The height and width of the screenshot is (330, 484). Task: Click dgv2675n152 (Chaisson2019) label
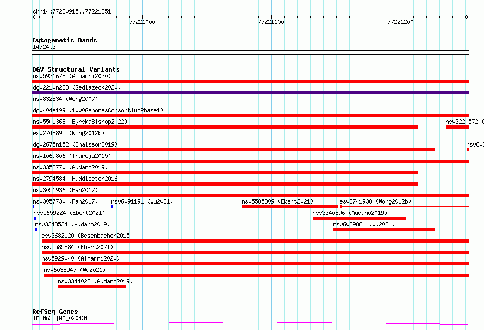pyautogui.click(x=75, y=144)
